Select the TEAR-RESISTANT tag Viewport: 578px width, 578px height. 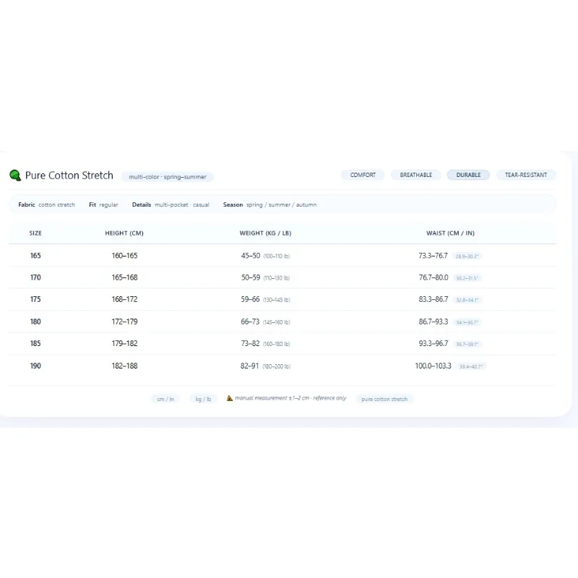coord(526,175)
